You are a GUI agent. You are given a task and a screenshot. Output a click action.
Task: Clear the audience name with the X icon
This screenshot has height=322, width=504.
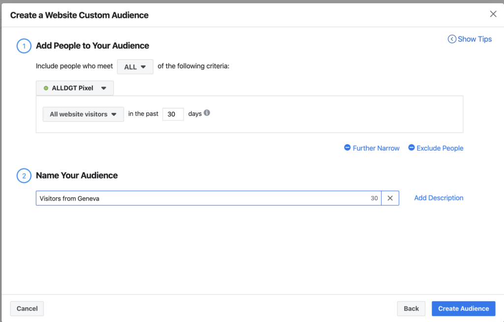coord(390,198)
